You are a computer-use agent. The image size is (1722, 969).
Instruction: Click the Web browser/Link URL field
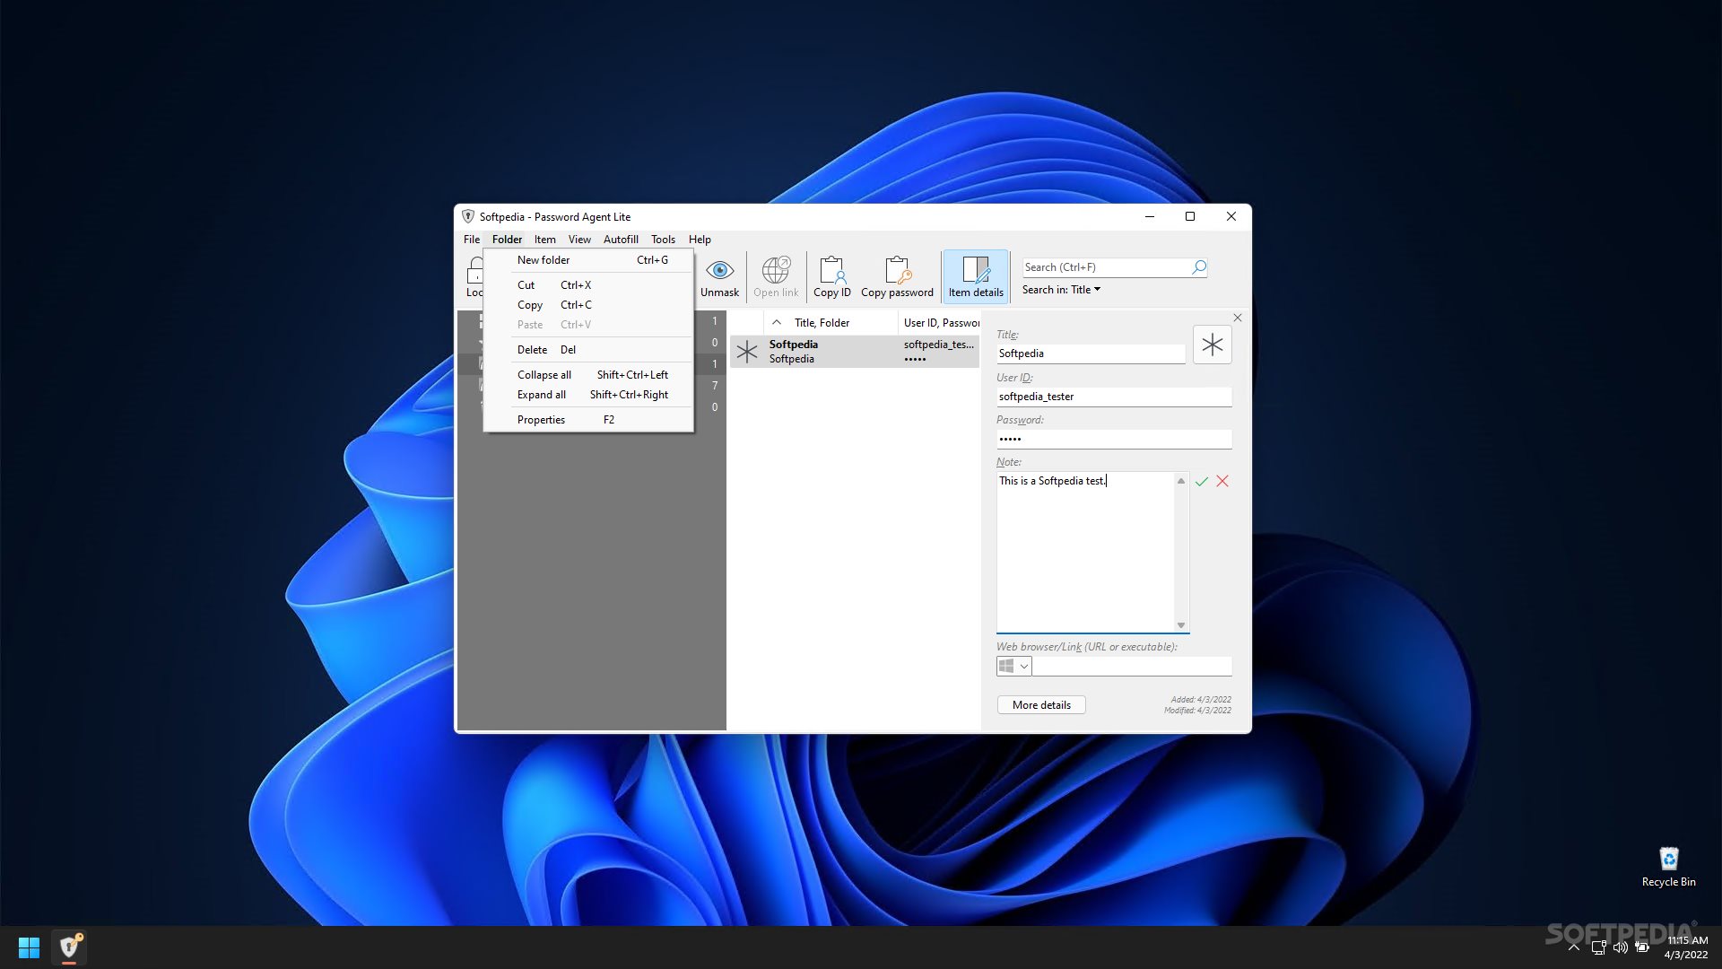pyautogui.click(x=1132, y=667)
